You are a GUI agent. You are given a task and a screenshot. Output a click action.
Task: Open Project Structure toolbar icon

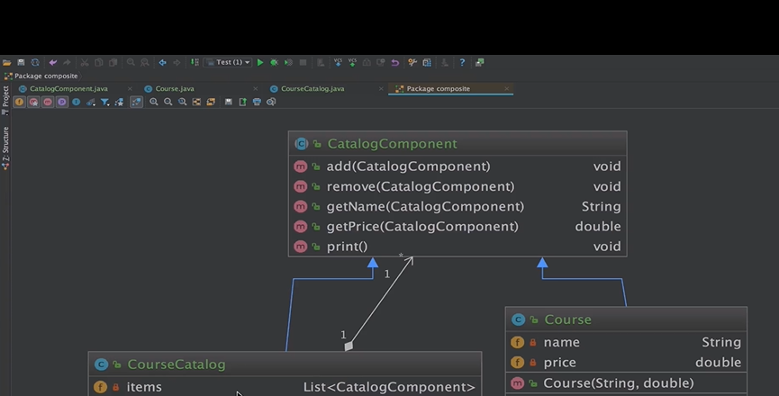click(x=427, y=62)
